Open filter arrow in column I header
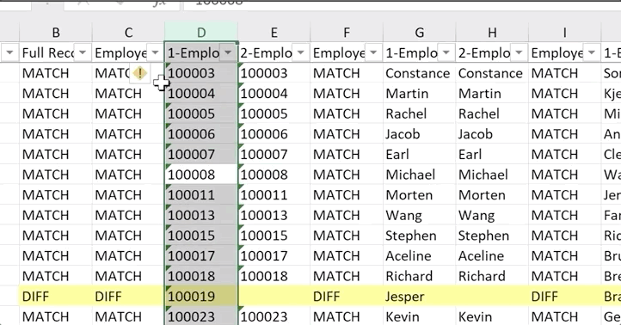The height and width of the screenshot is (325, 621). coord(592,52)
